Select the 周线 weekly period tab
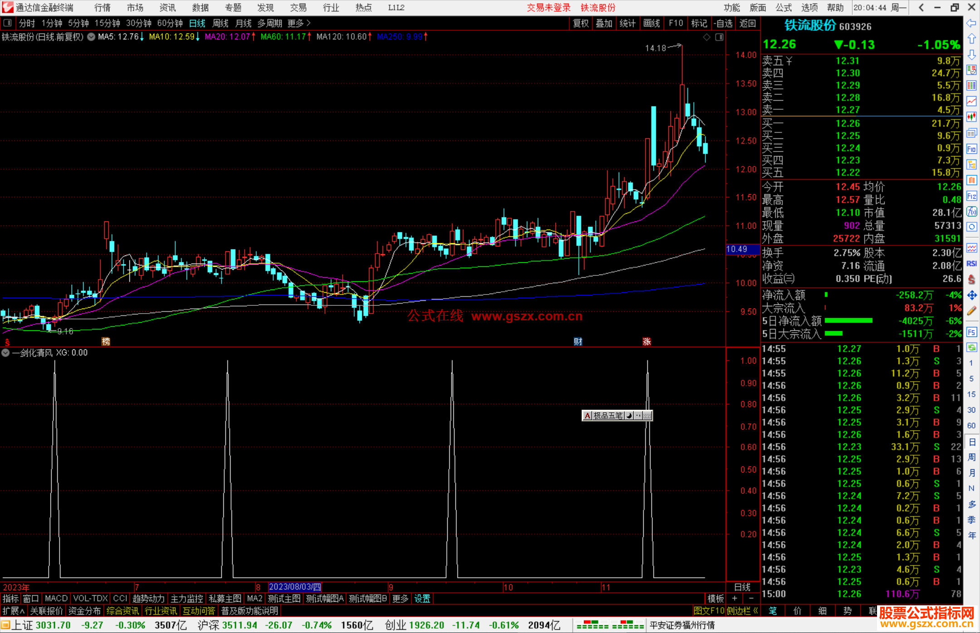980x633 pixels. tap(220, 23)
